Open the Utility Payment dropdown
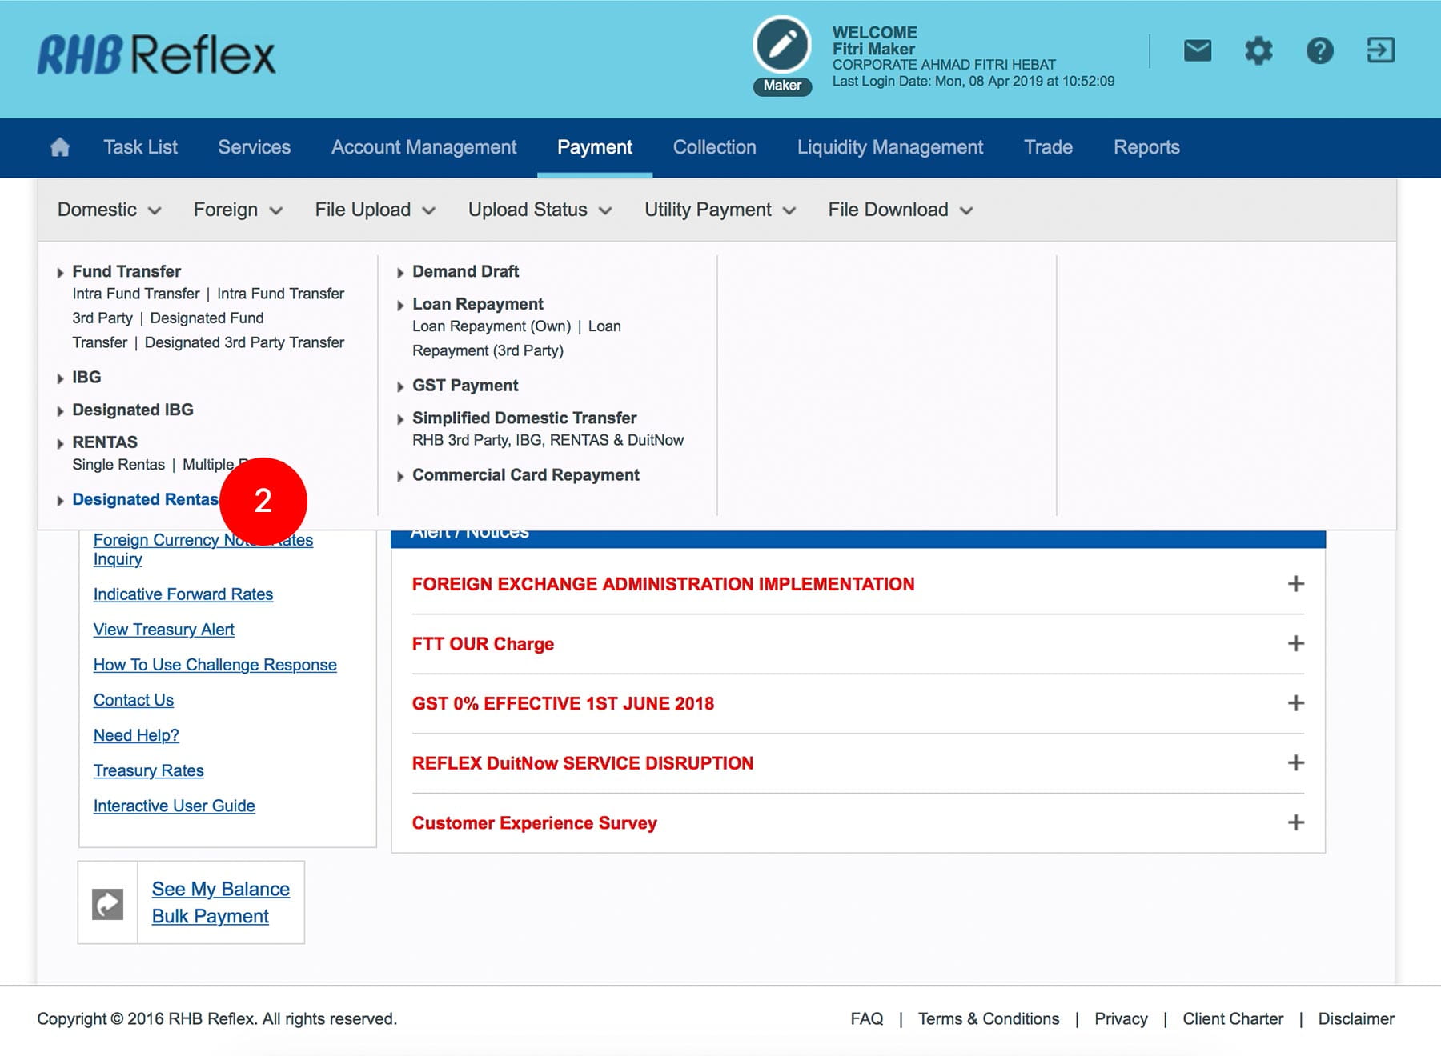 720,210
